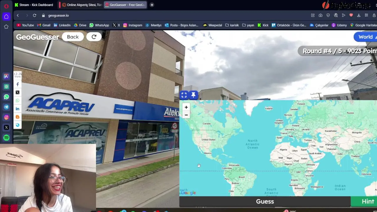Open X (Twitter) in Opera sidebar
The height and width of the screenshot is (212, 377).
[6, 127]
